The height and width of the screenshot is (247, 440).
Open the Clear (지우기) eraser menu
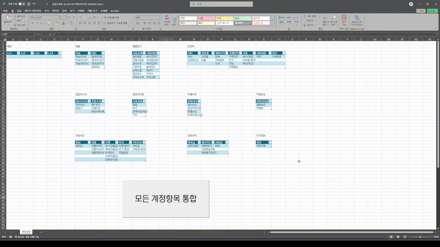(309, 25)
